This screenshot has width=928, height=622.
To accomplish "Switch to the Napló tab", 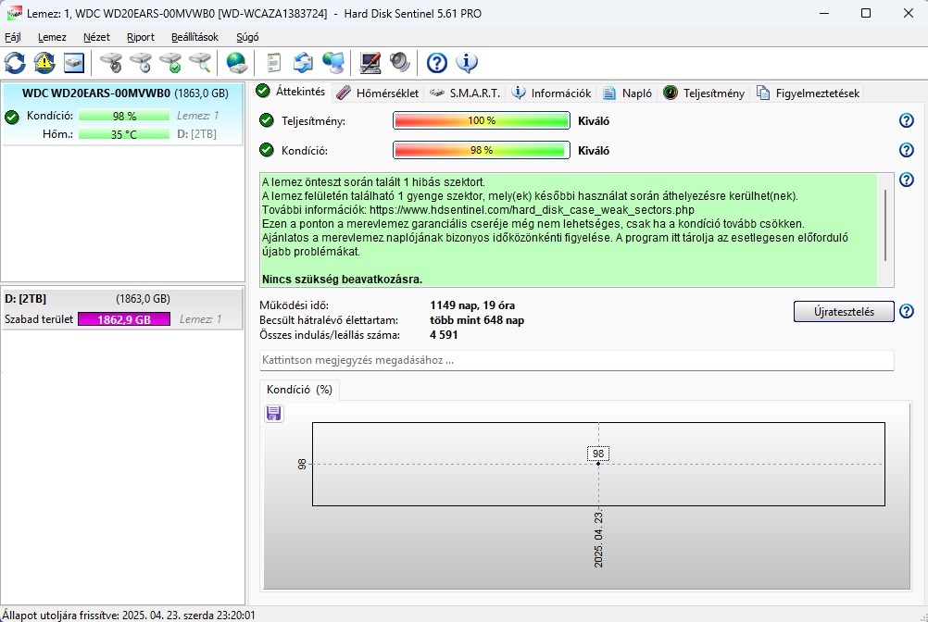I will (x=627, y=93).
